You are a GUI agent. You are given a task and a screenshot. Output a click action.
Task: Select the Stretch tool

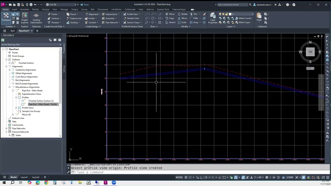170,22
